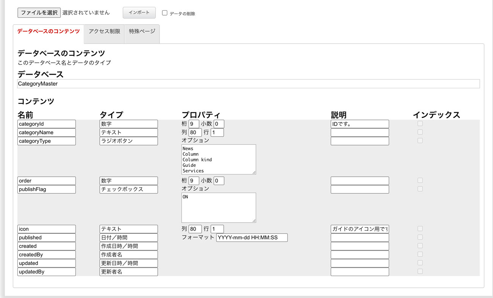Select the published row フォーマット format field
493x298 pixels.
point(251,237)
